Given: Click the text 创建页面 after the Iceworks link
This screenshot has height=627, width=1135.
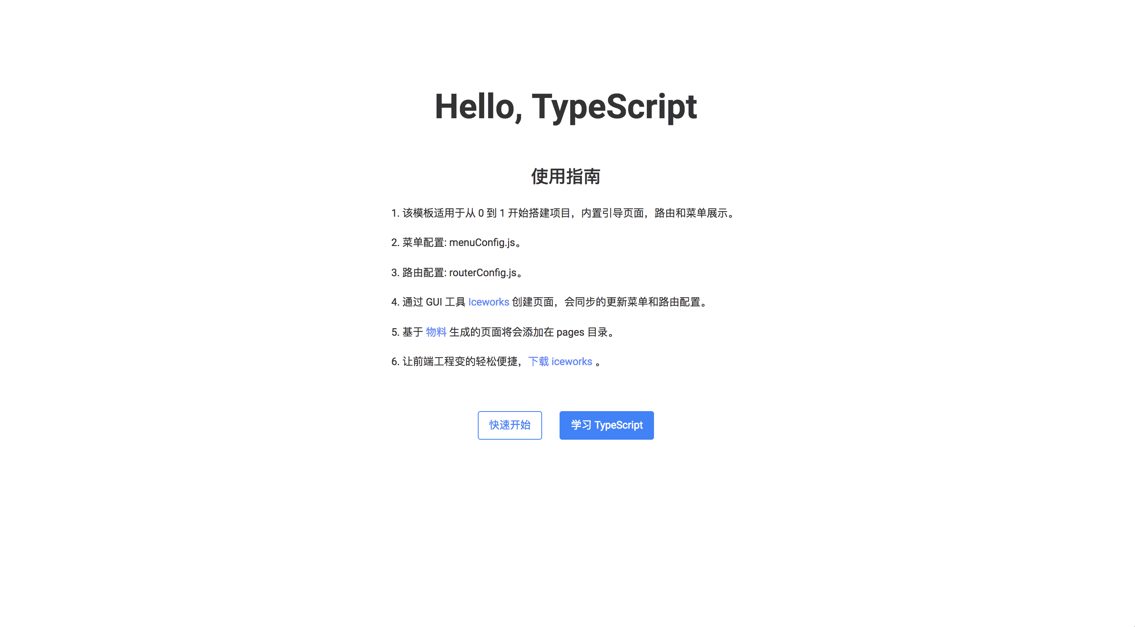Looking at the screenshot, I should [x=532, y=302].
